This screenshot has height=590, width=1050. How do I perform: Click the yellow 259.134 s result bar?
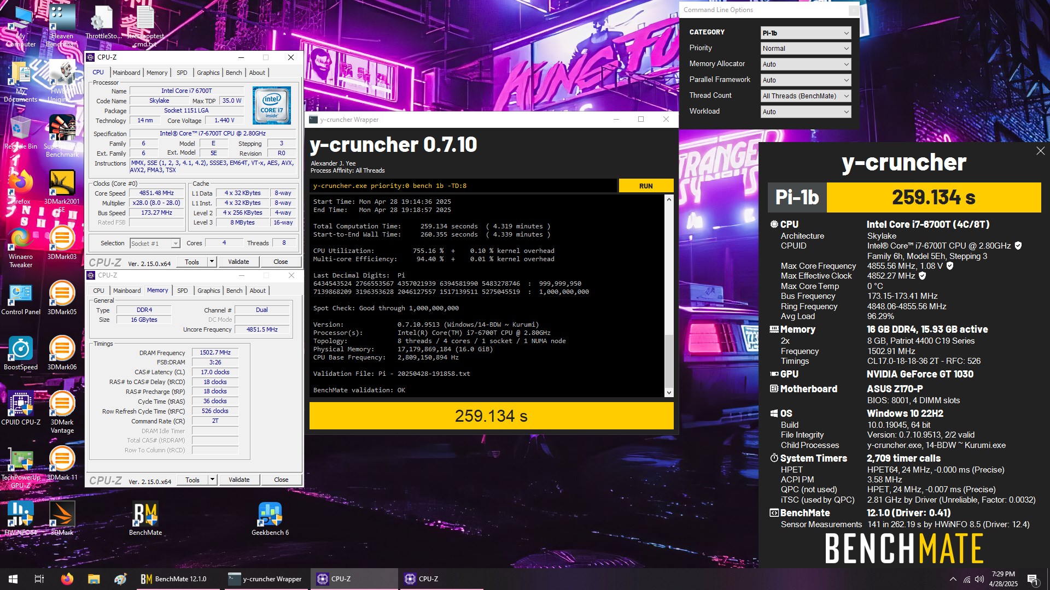click(x=491, y=416)
